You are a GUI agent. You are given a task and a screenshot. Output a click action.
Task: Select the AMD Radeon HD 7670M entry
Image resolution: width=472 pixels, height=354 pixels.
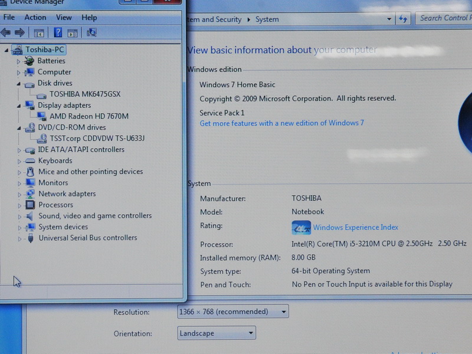89,116
